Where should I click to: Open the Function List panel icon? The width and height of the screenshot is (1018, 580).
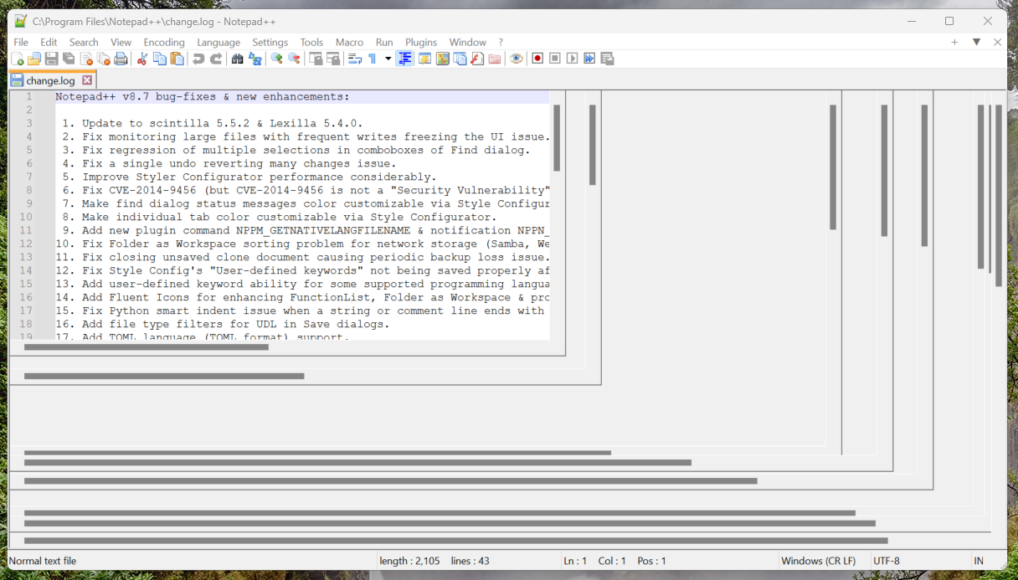pos(477,59)
